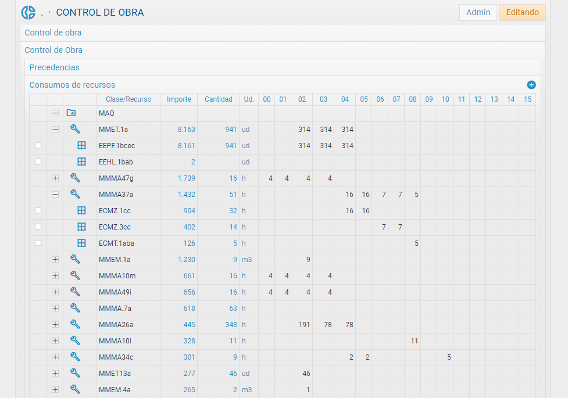The height and width of the screenshot is (398, 568).
Task: Click the Cantidad column header
Action: pos(218,99)
